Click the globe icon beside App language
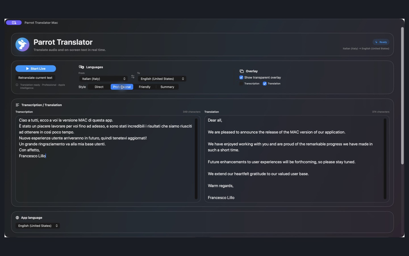 pos(17,218)
